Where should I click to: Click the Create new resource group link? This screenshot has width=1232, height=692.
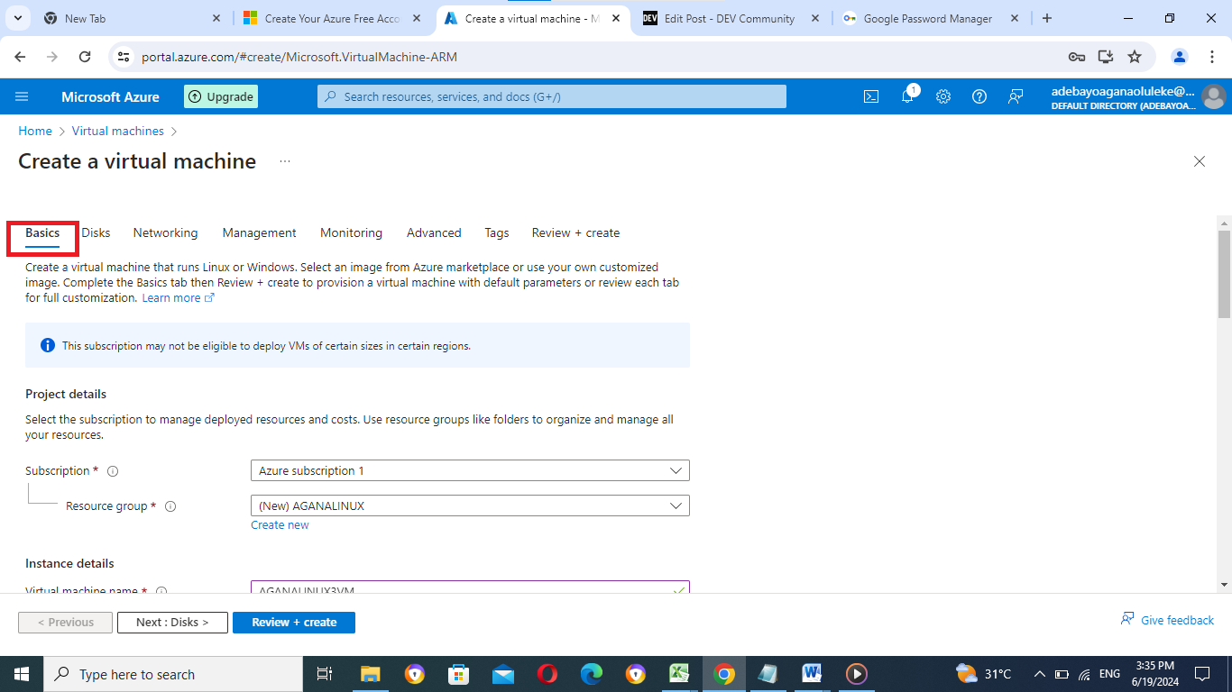280,524
